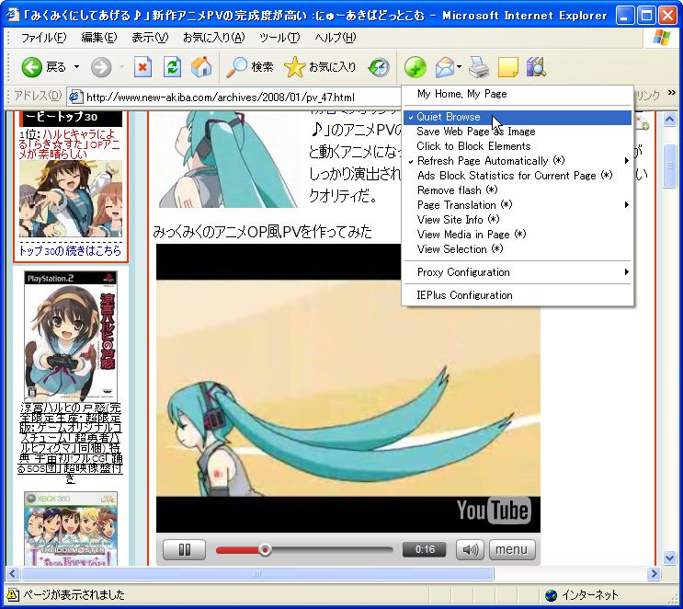Toggle Quiet Browse checked option
The height and width of the screenshot is (609, 683).
coord(517,117)
